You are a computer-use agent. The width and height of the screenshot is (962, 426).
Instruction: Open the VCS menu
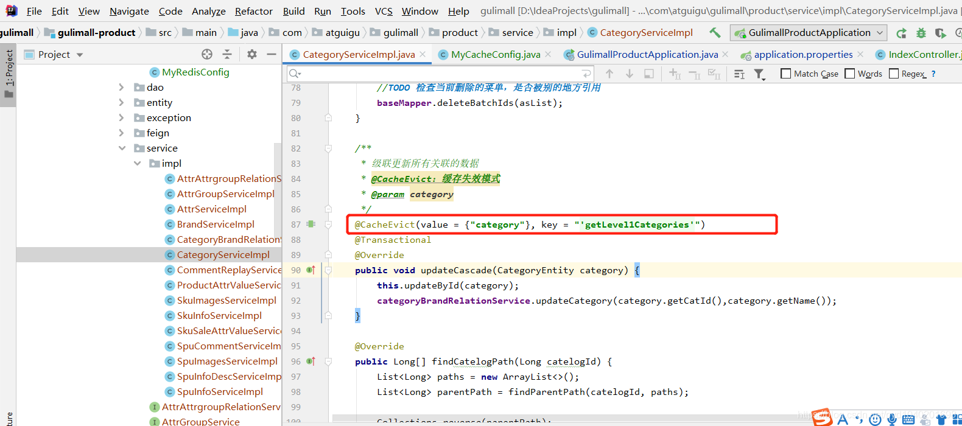(x=384, y=11)
